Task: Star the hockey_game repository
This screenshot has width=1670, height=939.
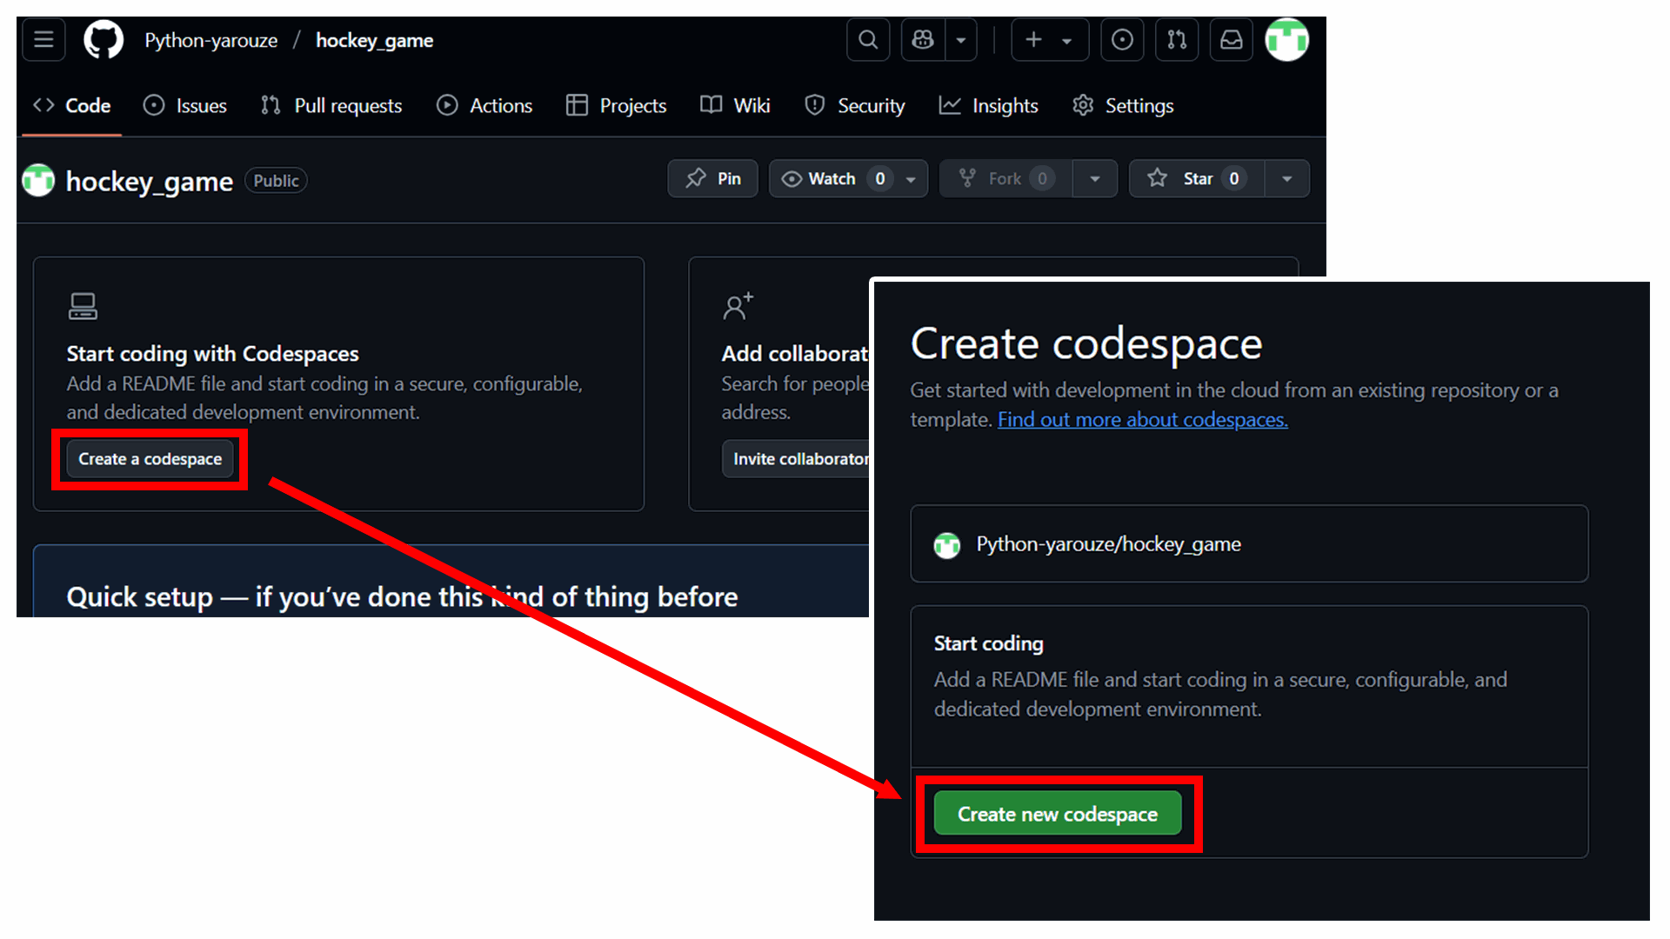Action: click(1197, 178)
